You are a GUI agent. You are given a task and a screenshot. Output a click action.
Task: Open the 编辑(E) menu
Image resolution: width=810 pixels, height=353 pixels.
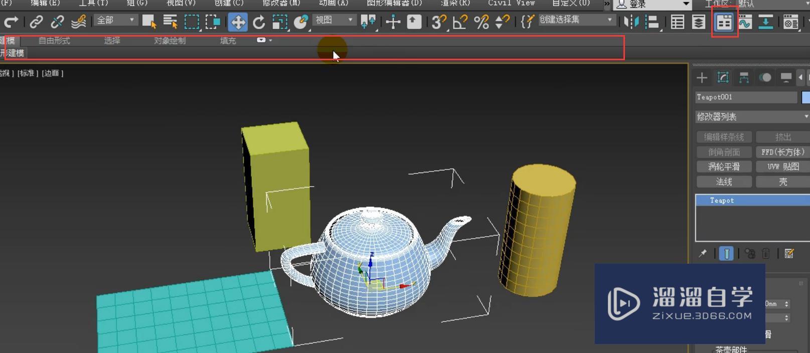tap(45, 3)
